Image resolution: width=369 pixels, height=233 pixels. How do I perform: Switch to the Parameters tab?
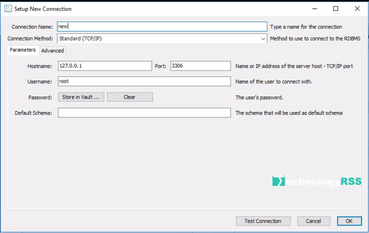click(22, 50)
